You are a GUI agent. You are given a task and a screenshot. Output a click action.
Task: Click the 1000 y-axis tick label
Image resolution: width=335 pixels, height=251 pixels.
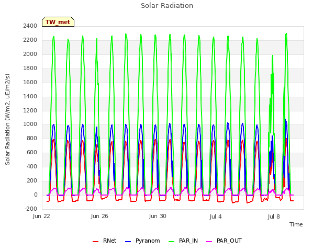point(30,124)
